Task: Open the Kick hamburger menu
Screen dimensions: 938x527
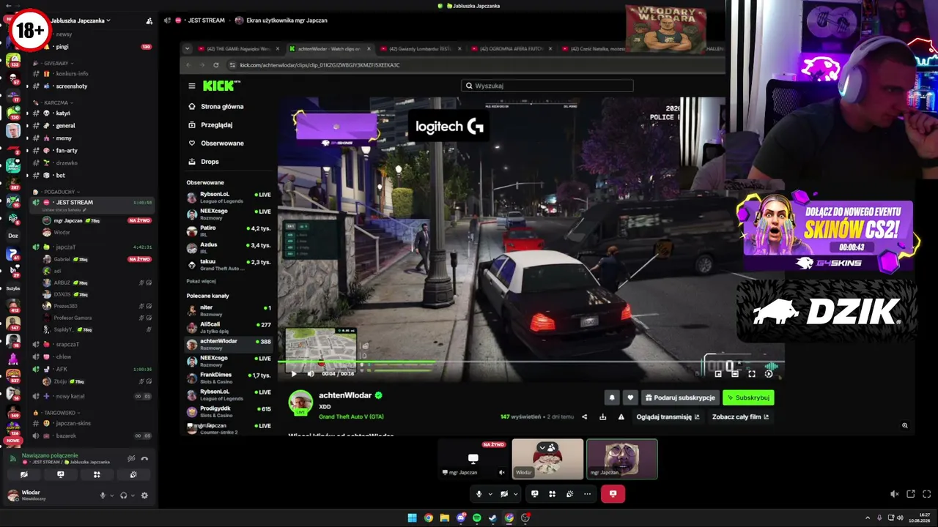Action: (x=192, y=86)
